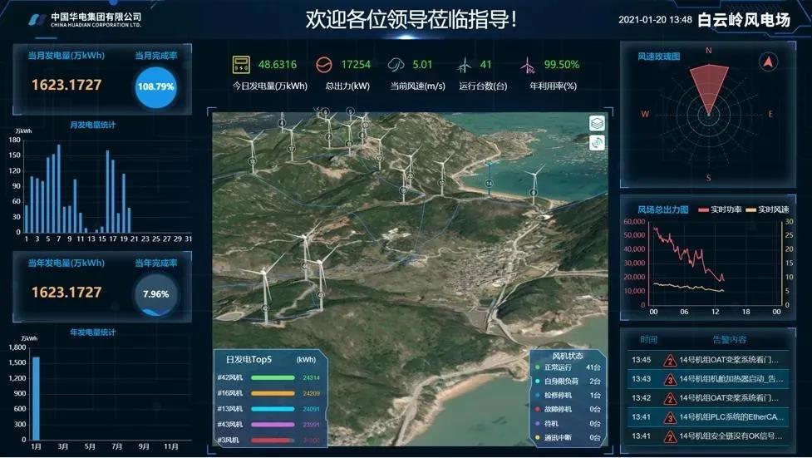This screenshot has width=812, height=458.
Task: Select turbine marker 17 on the map
Action: [x=292, y=149]
